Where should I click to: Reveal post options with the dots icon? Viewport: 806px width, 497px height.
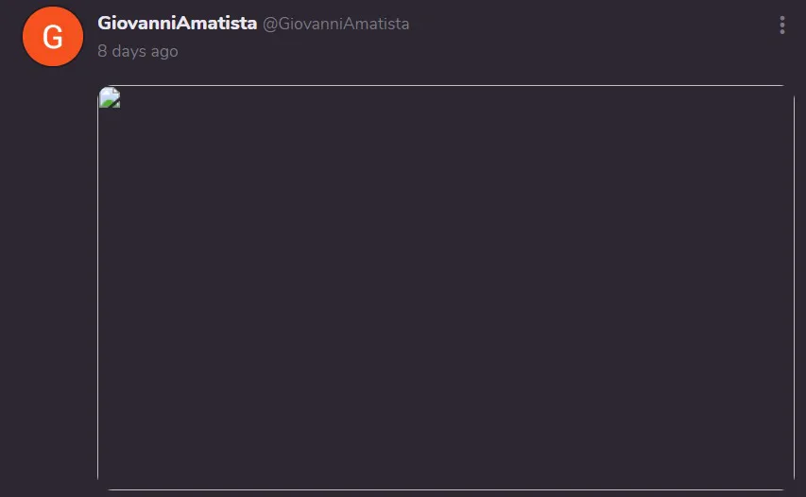pos(781,25)
